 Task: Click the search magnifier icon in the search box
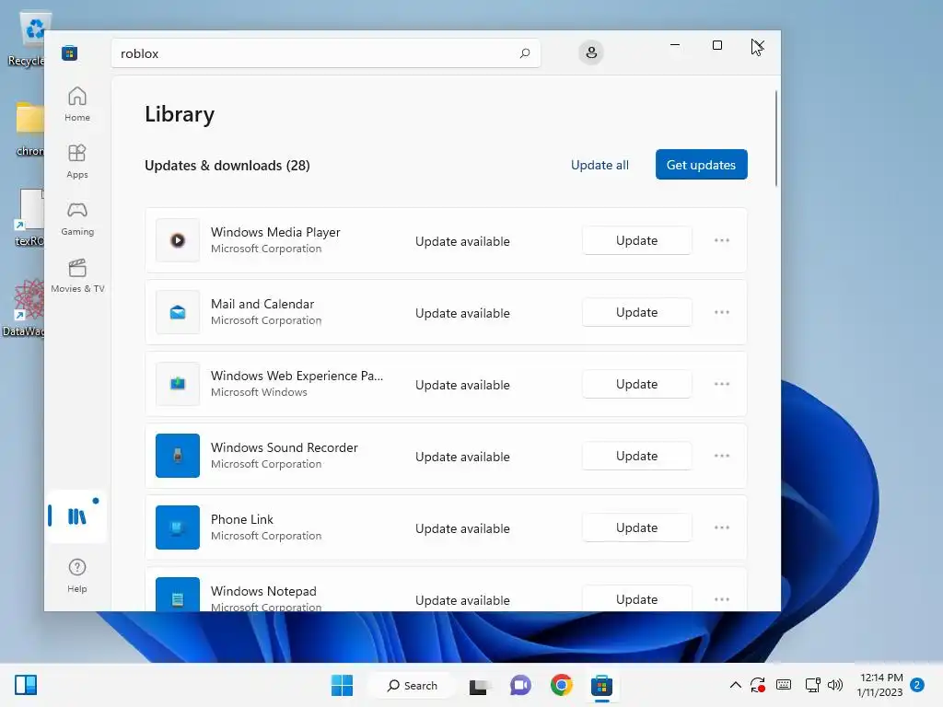click(x=524, y=52)
